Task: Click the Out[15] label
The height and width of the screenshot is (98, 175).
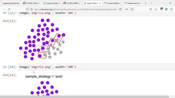Action: (10, 21)
